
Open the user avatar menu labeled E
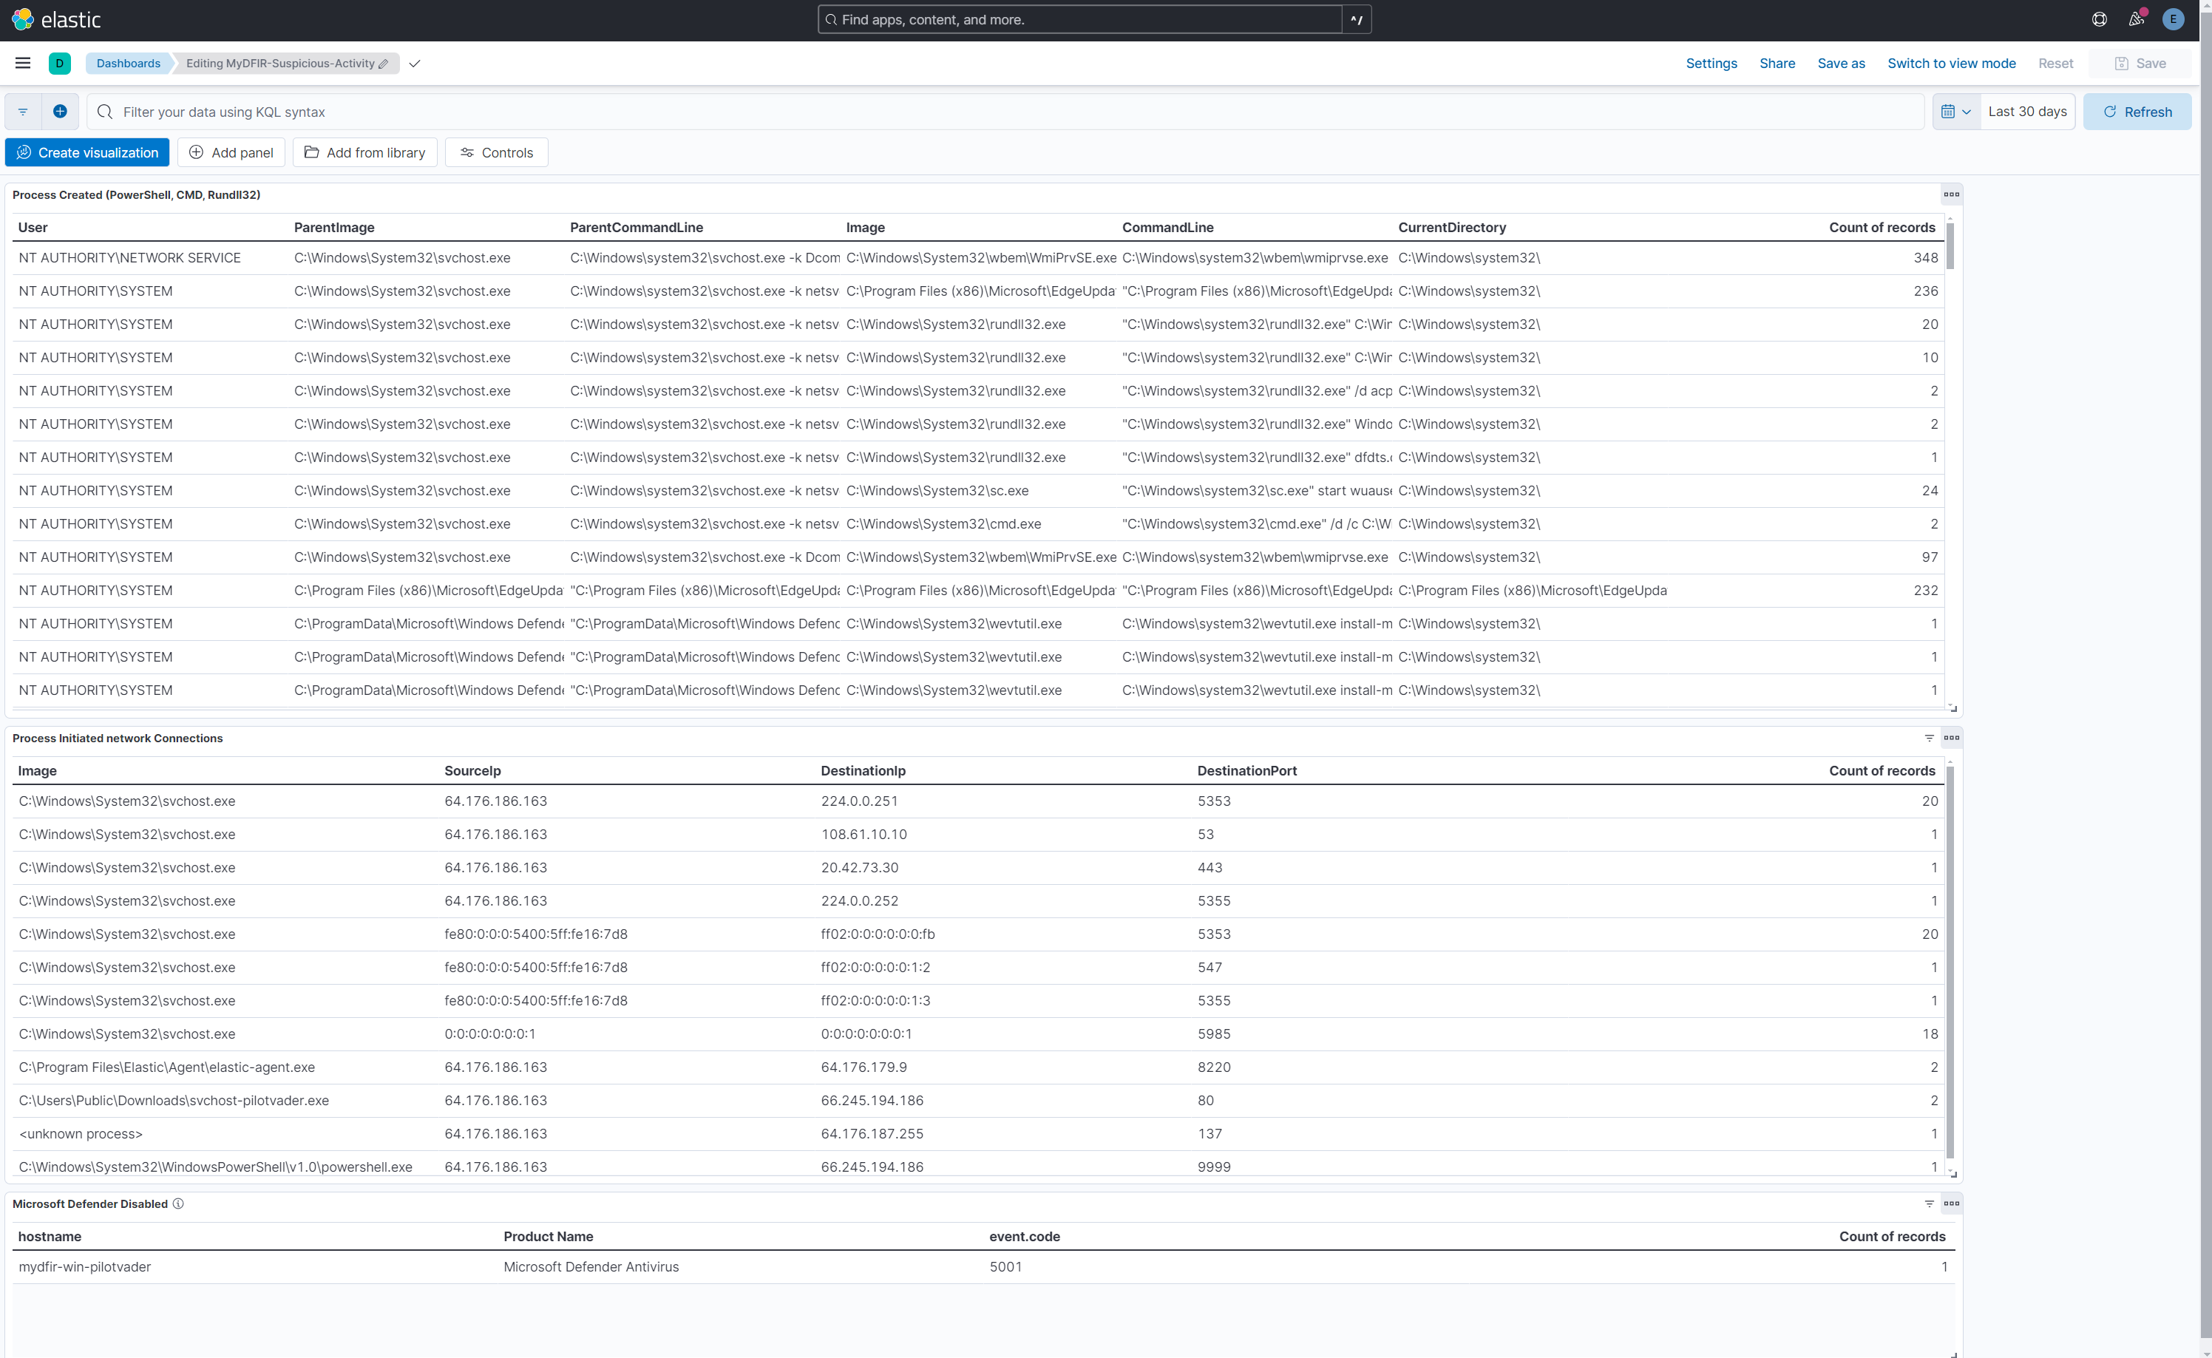coord(2174,19)
